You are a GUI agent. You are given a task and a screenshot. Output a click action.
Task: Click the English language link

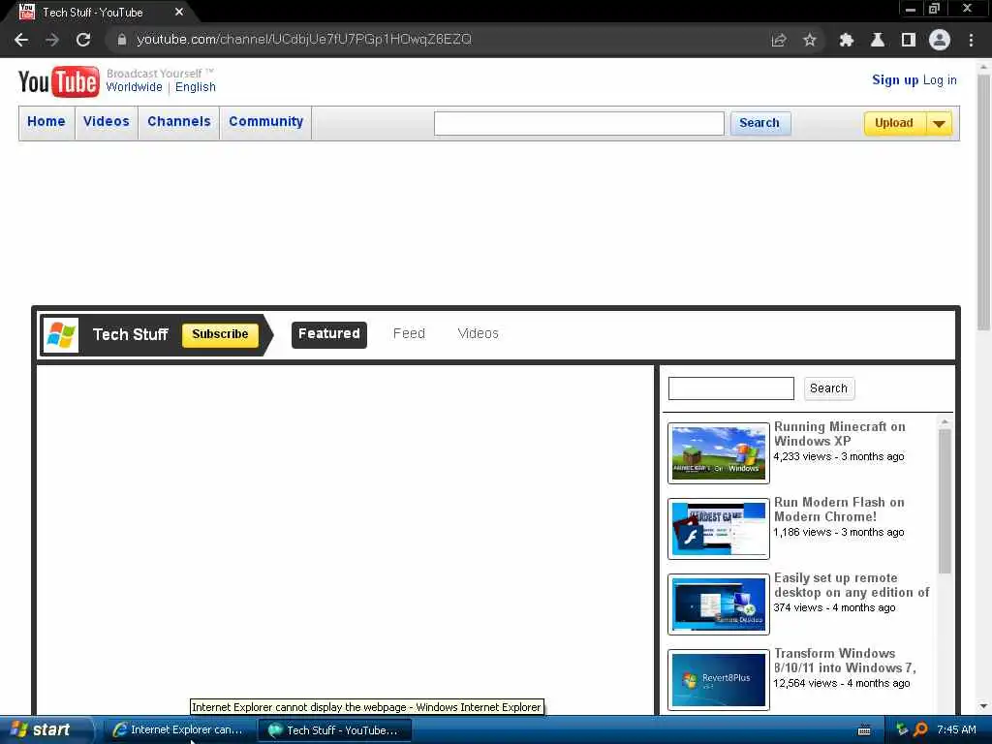point(196,87)
